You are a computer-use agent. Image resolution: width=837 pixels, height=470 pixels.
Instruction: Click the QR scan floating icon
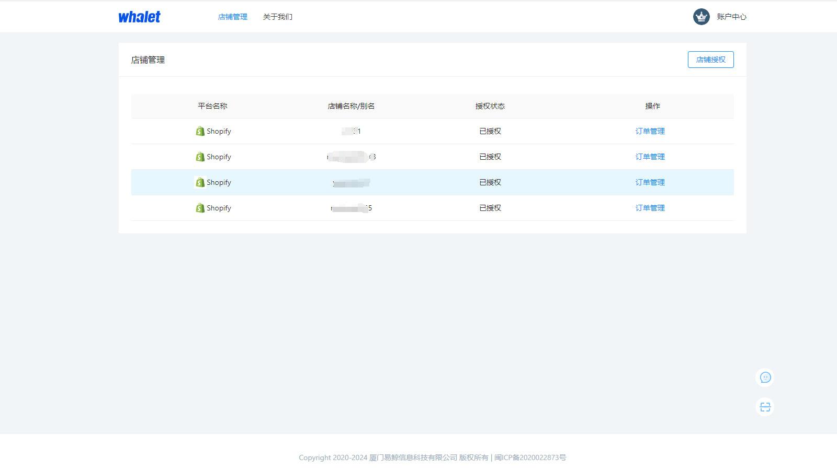pos(765,406)
